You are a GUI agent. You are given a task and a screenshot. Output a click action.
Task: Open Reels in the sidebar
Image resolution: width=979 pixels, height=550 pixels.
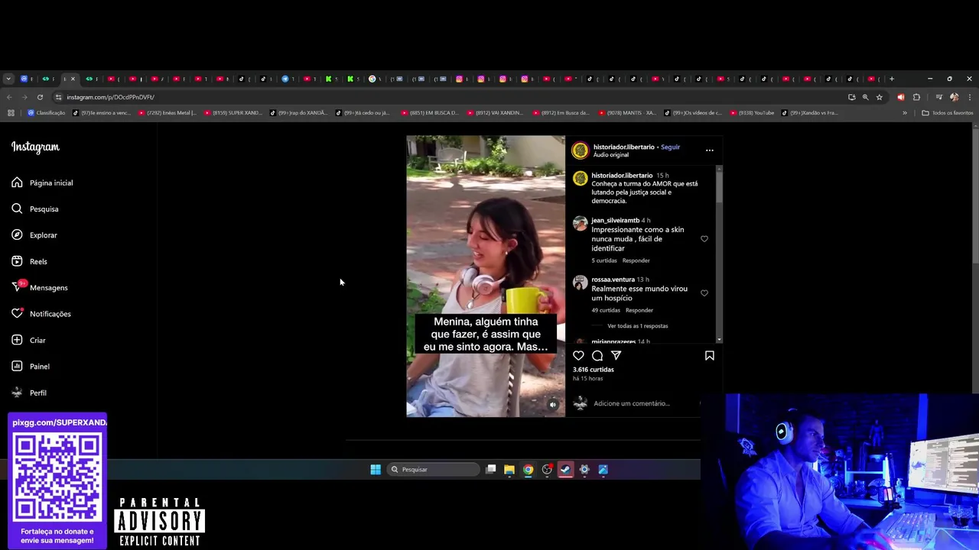29,261
